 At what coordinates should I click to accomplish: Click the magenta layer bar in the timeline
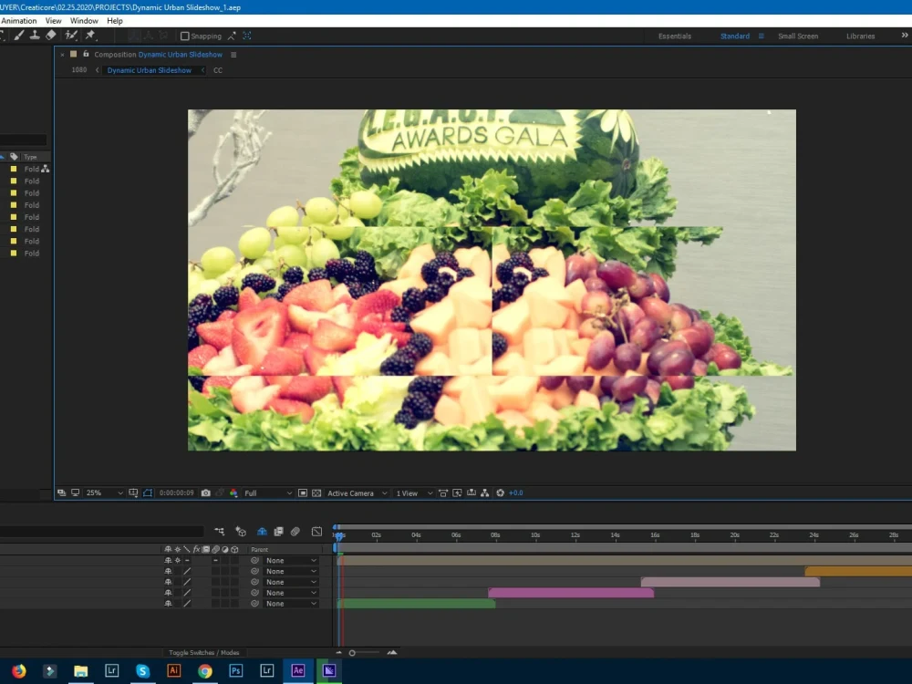click(571, 593)
